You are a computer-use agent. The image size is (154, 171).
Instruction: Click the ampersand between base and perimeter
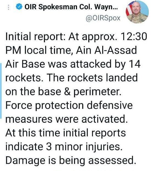(67, 91)
